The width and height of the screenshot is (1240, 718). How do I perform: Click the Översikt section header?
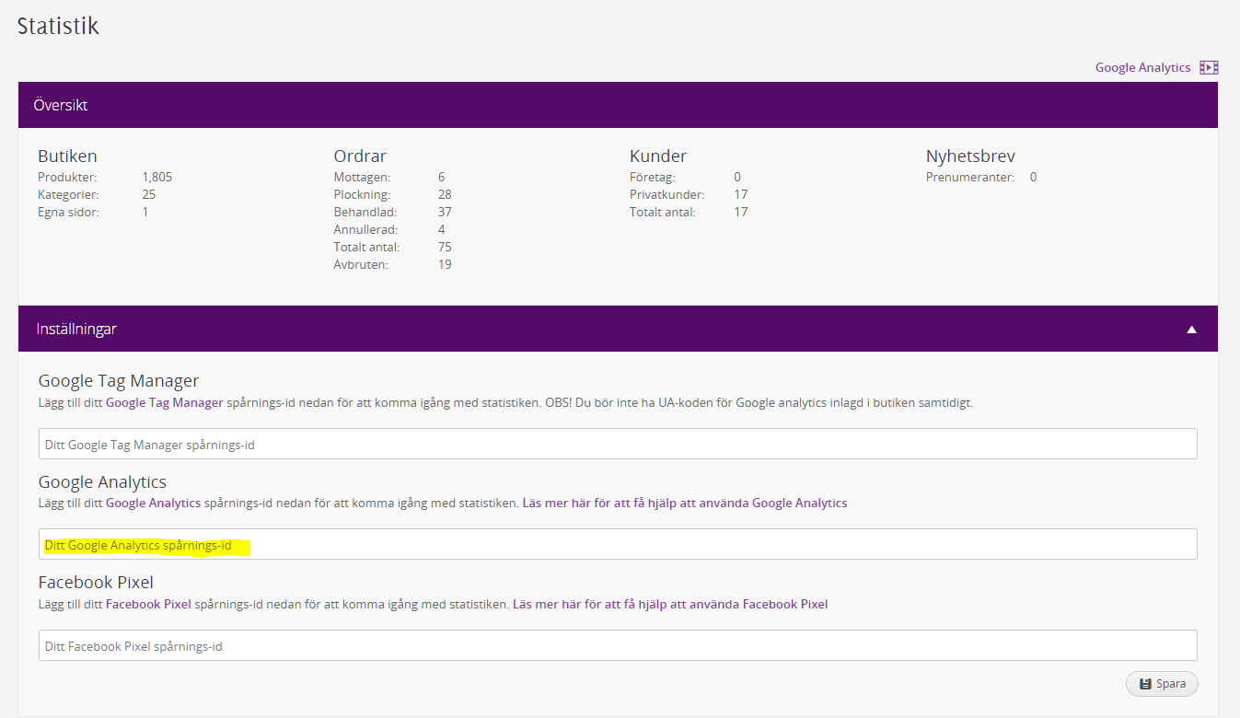[618, 105]
